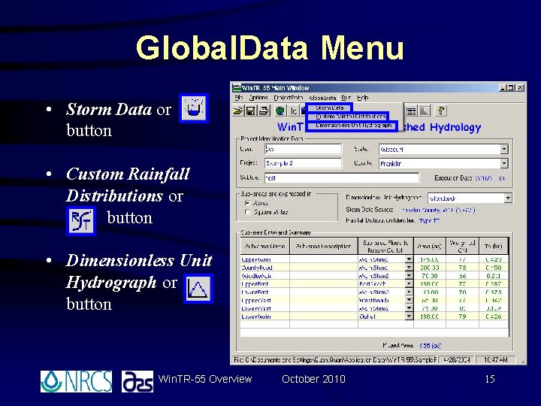The image size is (541, 406).
Task: Click the SubTitle input field
Action: 342,177
